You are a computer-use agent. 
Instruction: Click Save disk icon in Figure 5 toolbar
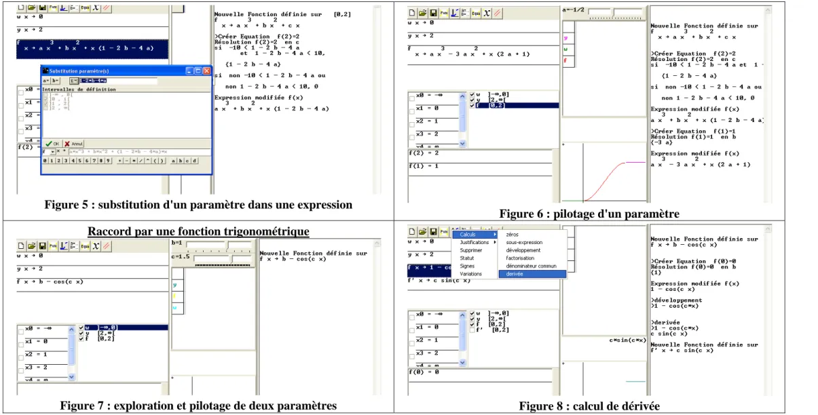pos(42,7)
